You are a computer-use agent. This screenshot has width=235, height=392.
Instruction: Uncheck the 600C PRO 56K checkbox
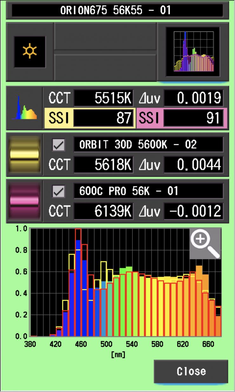pos(58,191)
